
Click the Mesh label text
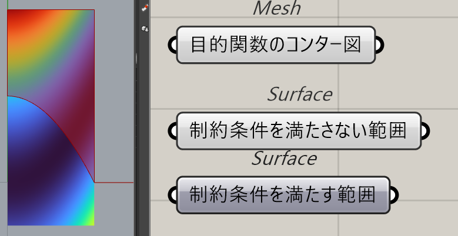(x=277, y=8)
